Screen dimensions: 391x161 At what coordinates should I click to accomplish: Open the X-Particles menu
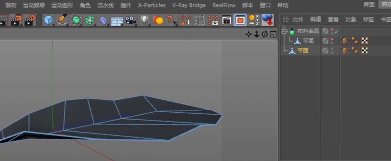pyautogui.click(x=152, y=5)
